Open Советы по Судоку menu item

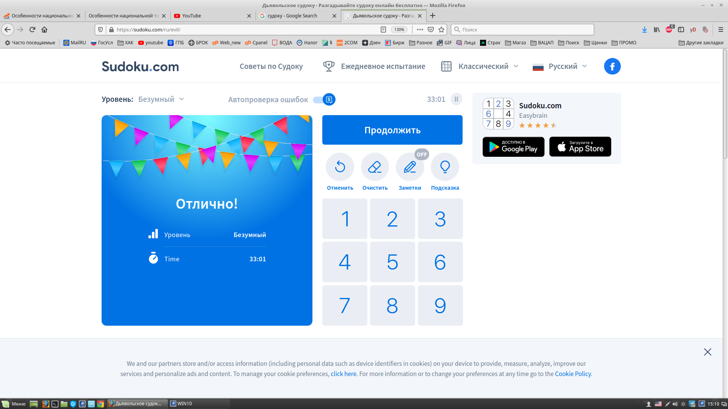pyautogui.click(x=271, y=66)
